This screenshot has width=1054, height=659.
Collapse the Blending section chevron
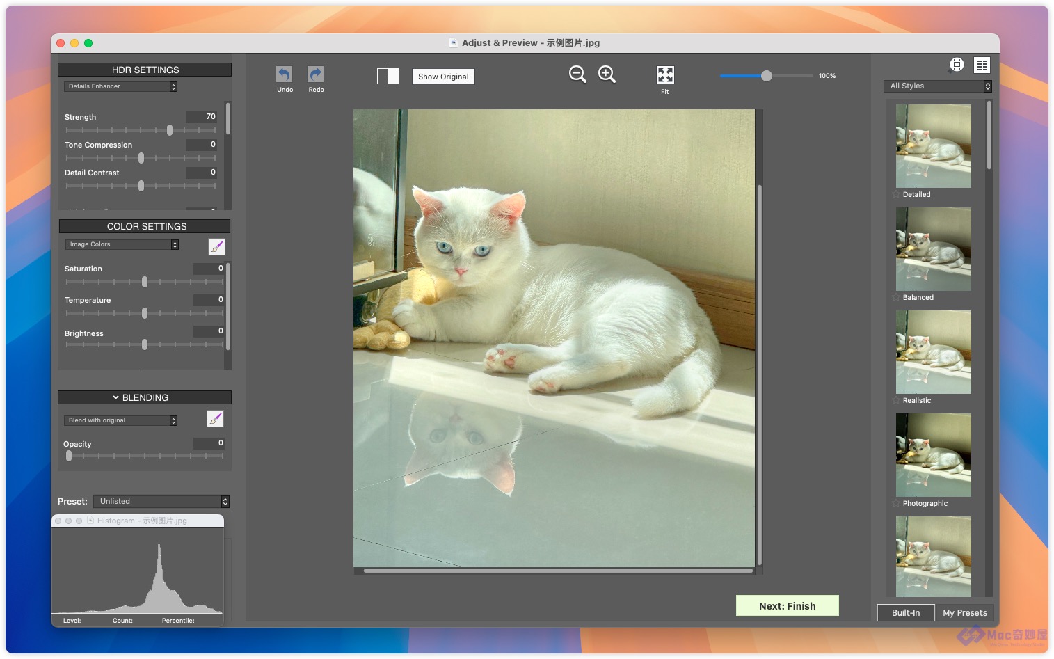tap(115, 397)
